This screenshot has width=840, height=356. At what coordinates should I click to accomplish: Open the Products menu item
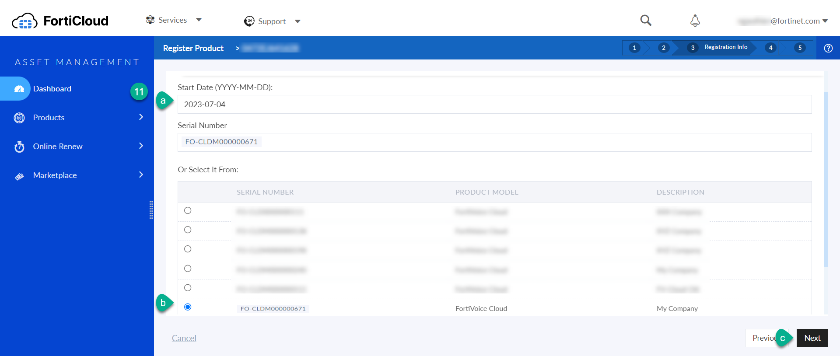(x=49, y=118)
